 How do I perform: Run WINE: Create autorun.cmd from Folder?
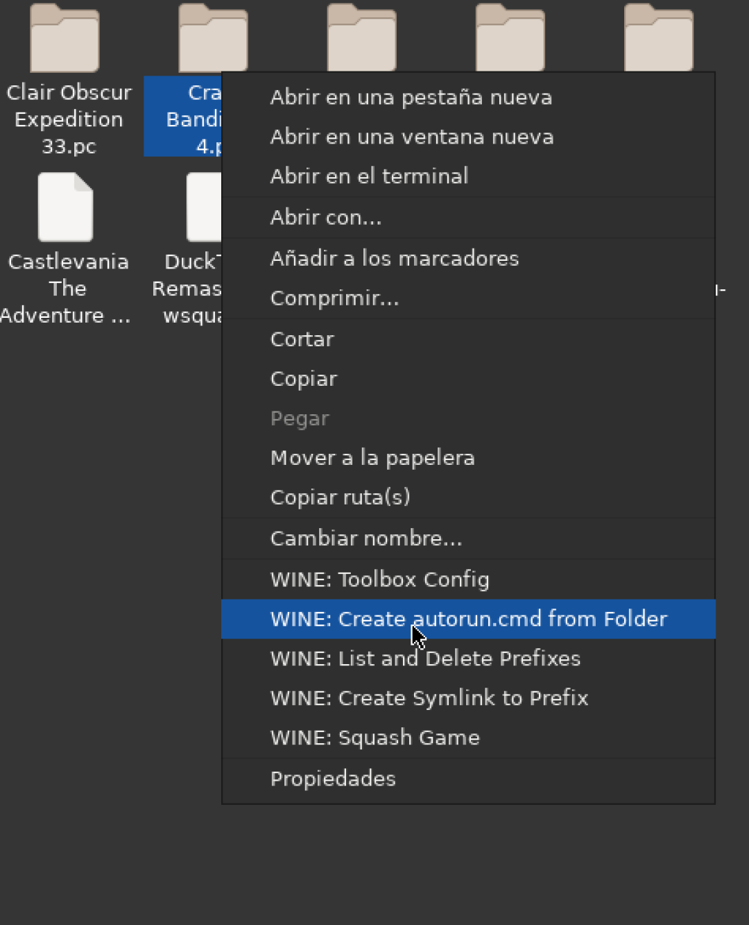pyautogui.click(x=468, y=619)
